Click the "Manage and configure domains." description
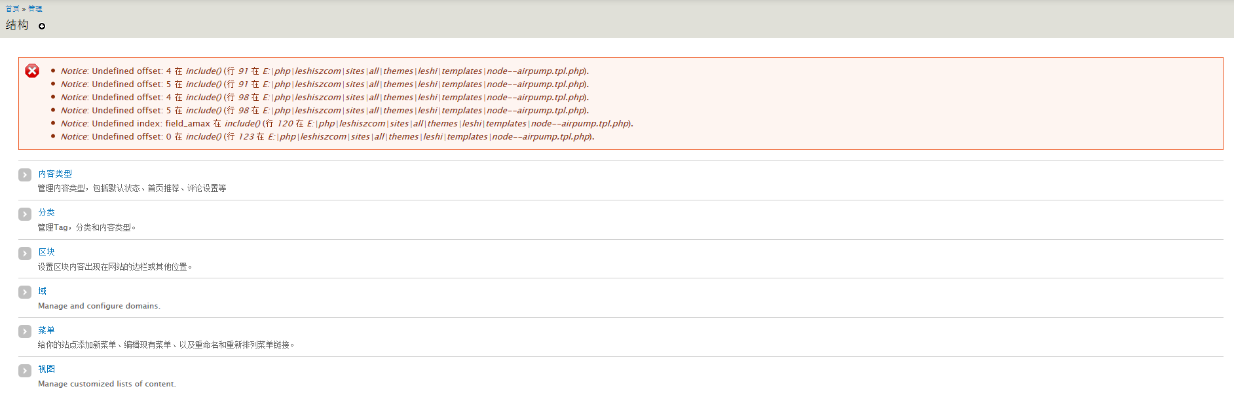 (99, 306)
